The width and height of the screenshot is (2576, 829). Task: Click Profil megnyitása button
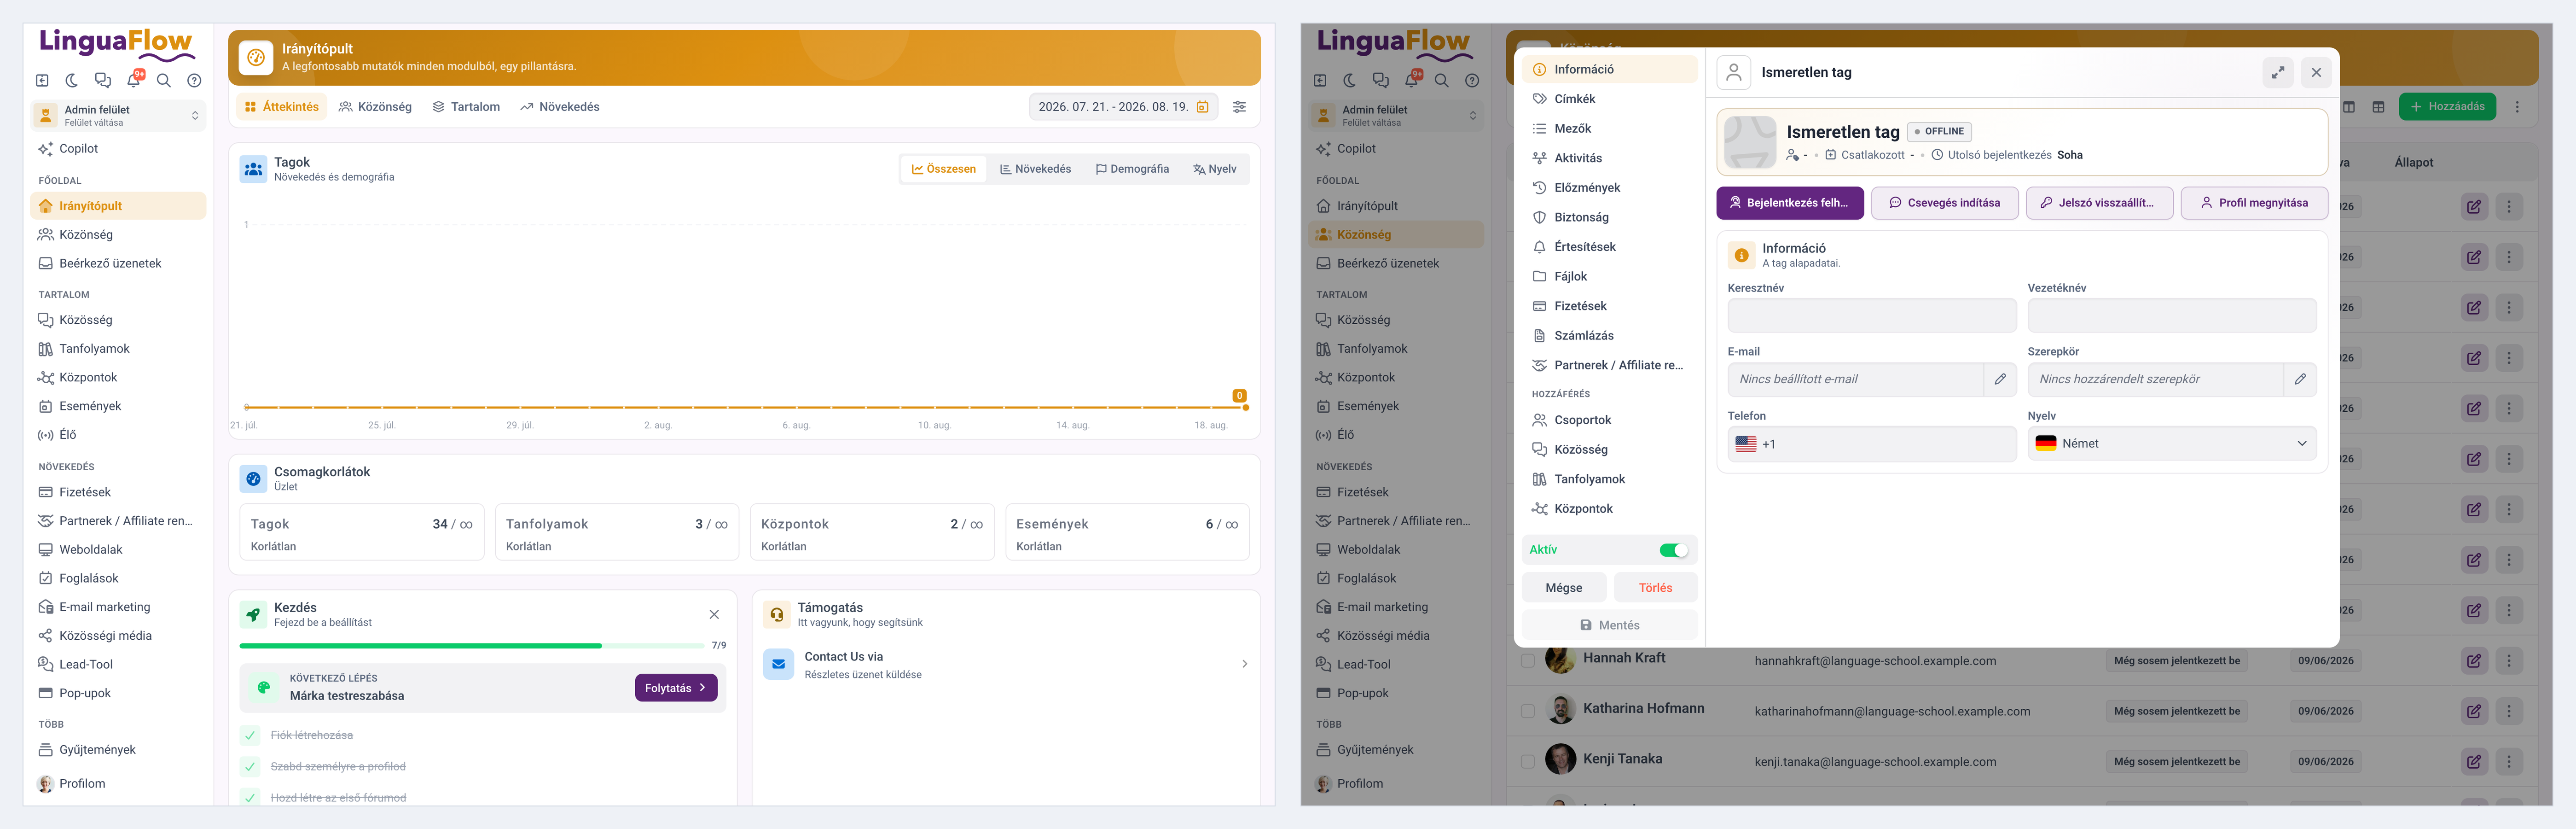tap(2254, 203)
